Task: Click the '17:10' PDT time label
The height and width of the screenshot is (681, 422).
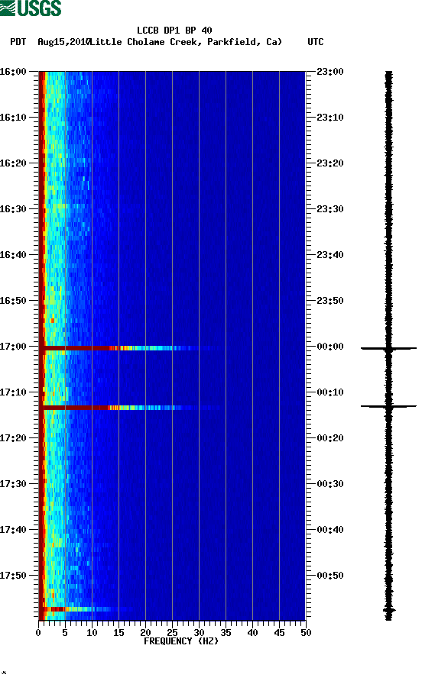Action: tap(13, 392)
